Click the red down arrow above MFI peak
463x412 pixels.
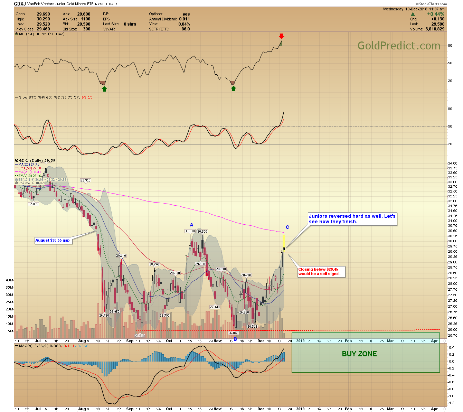tap(282, 36)
